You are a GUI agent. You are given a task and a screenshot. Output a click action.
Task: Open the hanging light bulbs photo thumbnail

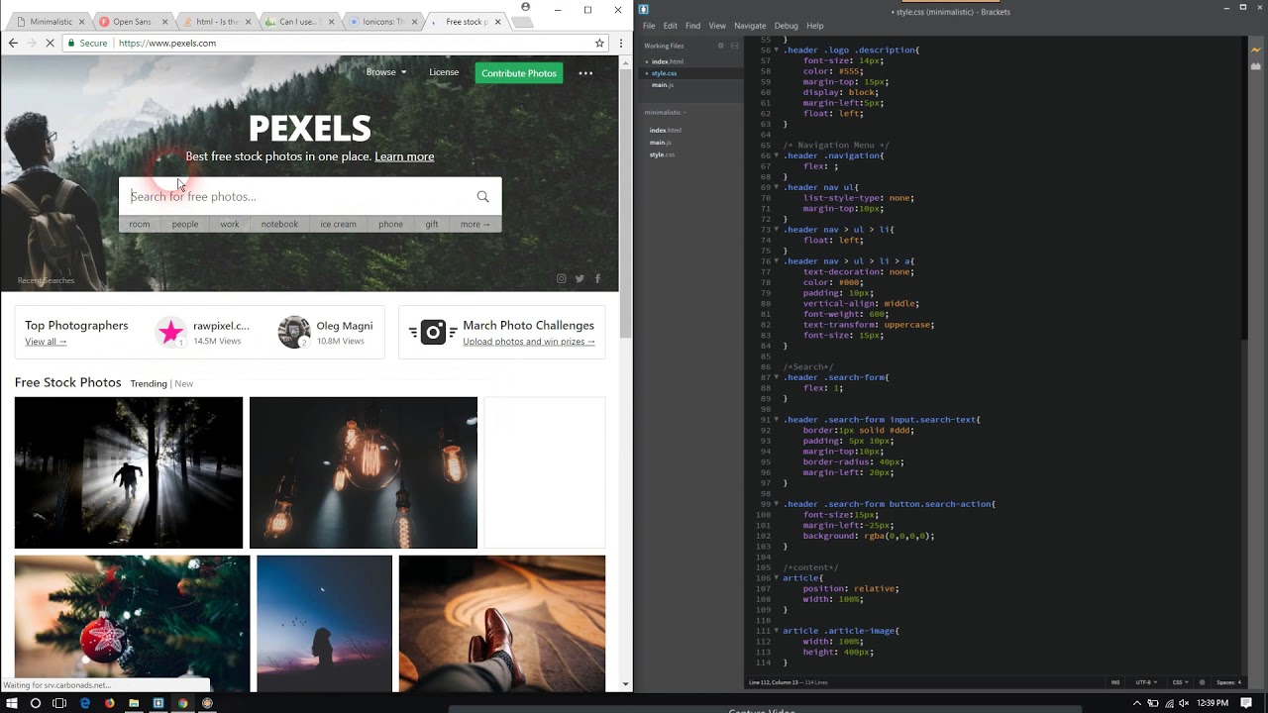pyautogui.click(x=364, y=472)
